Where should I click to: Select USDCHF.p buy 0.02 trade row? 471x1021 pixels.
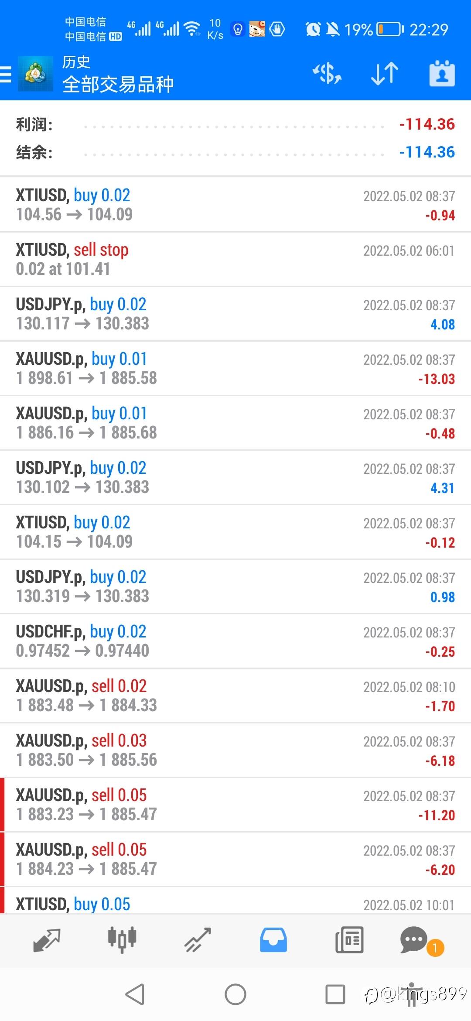coord(235,641)
